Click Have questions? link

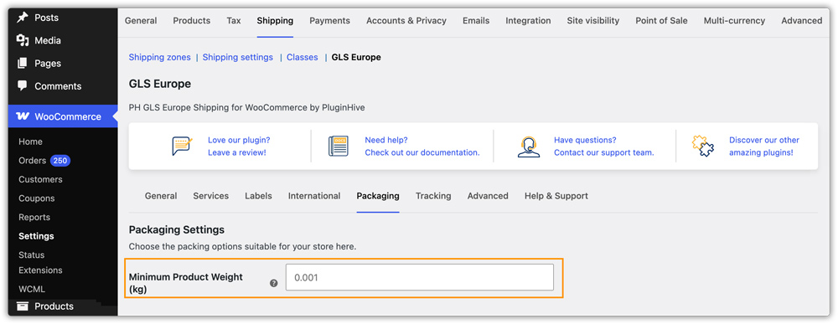585,140
